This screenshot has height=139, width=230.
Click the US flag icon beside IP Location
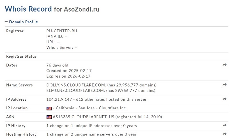pyautogui.click(x=49, y=108)
